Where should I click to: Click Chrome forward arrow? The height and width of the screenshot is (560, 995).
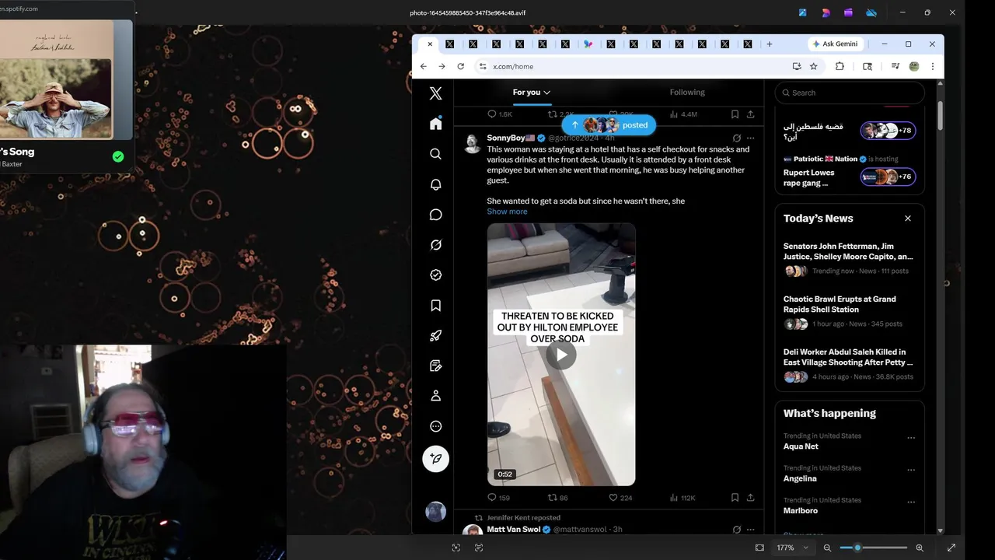pos(442,66)
